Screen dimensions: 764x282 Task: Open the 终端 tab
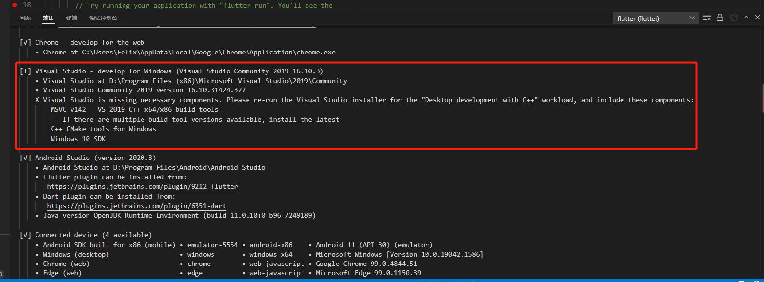(x=71, y=18)
